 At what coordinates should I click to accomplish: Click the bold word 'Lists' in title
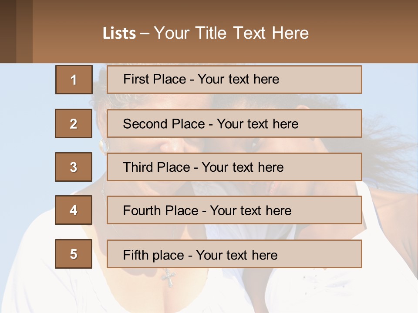[119, 33]
